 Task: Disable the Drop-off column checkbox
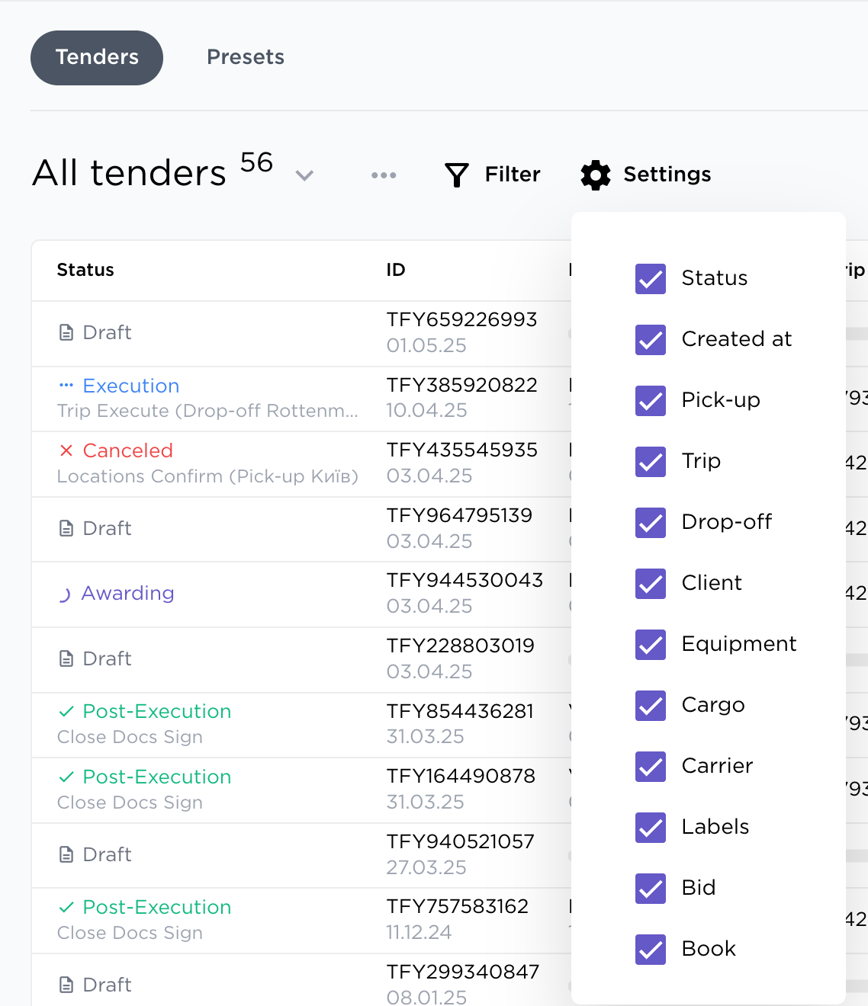[651, 523]
